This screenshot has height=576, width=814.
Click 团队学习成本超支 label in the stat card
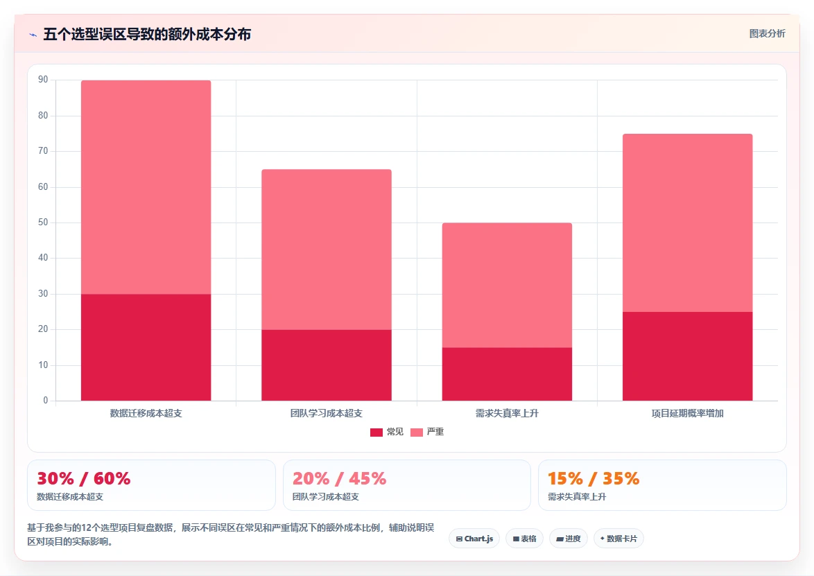pos(325,496)
